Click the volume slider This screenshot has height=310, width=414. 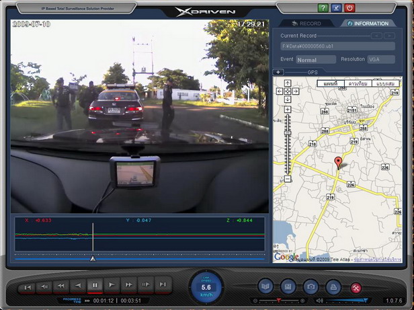pyautogui.click(x=347, y=301)
